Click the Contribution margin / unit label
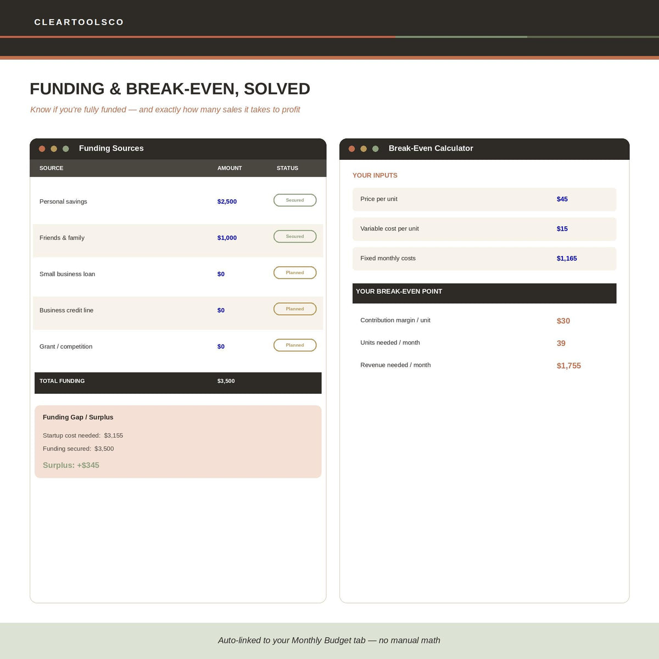Screen dimensions: 659x659 395,320
